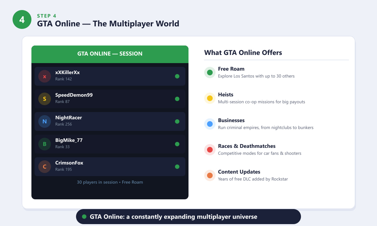377x226 pixels.
Task: Click the 'GTA Online — The Multiplayer World' title
Action: tap(108, 24)
